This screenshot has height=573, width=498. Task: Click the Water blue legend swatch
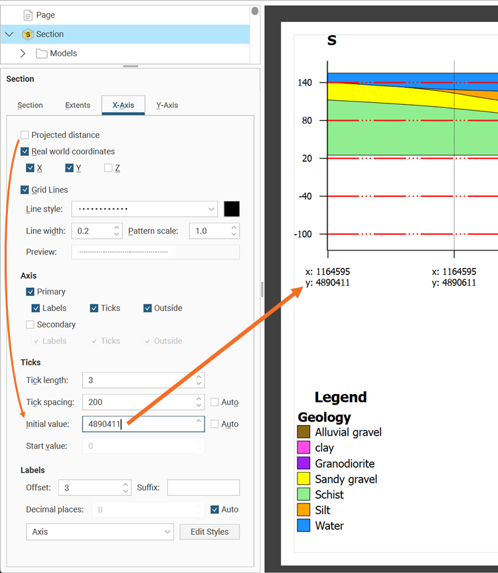[303, 526]
